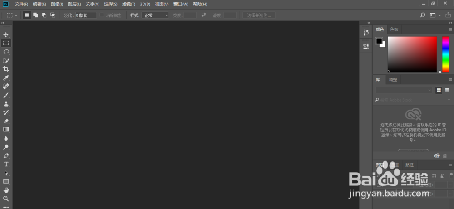Choose New selection mode button

[x=27, y=15]
